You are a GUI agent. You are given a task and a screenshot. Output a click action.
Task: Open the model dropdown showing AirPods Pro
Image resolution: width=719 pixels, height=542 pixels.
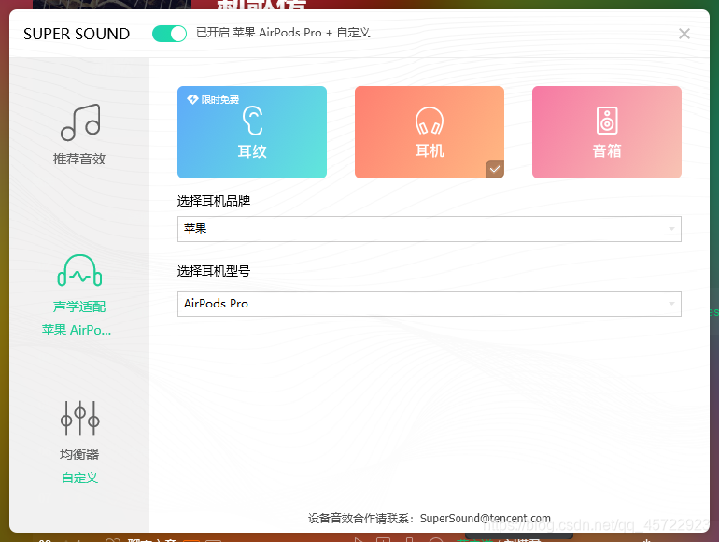[430, 304]
